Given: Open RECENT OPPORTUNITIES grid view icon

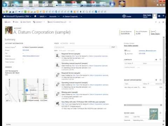Looking at the screenshot, I should coord(160,80).
